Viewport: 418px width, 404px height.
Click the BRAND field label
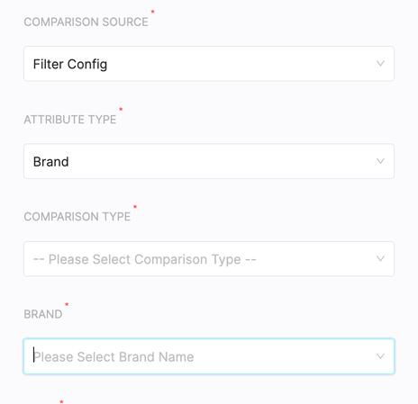(x=43, y=314)
